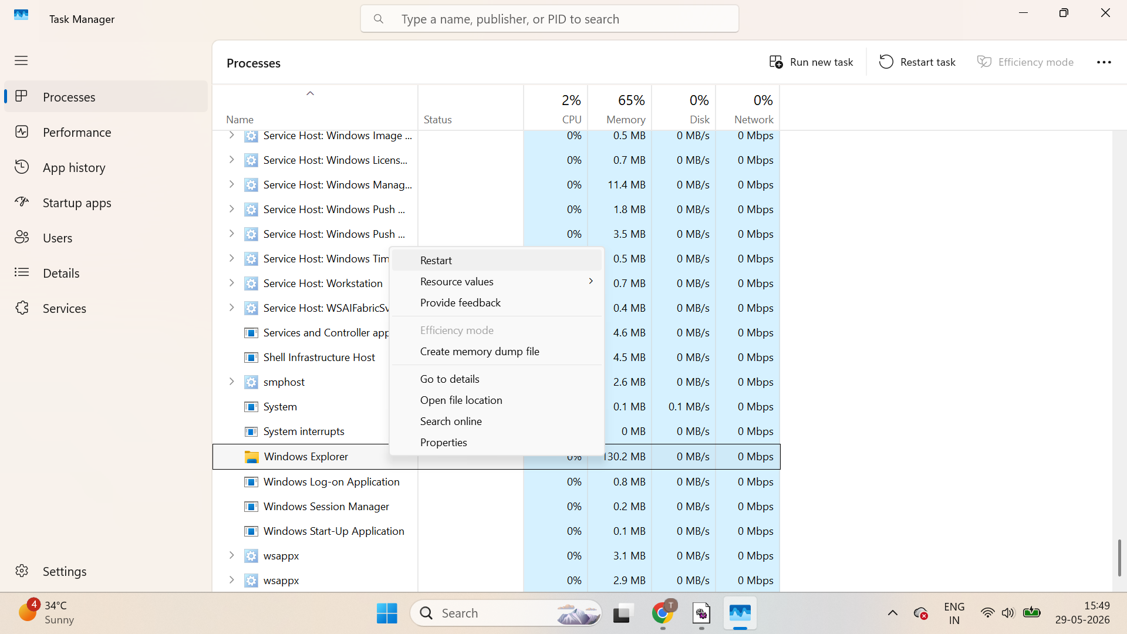Open the weather widget showing 34°C Sunny
The width and height of the screenshot is (1127, 634).
47,612
